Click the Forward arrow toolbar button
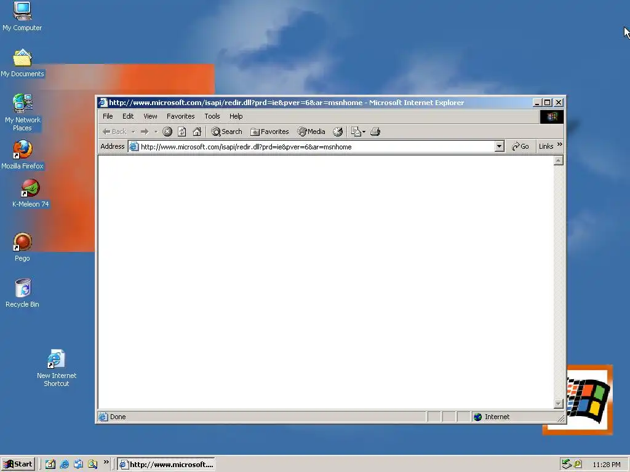Screen dimensions: 630x472 145,132
